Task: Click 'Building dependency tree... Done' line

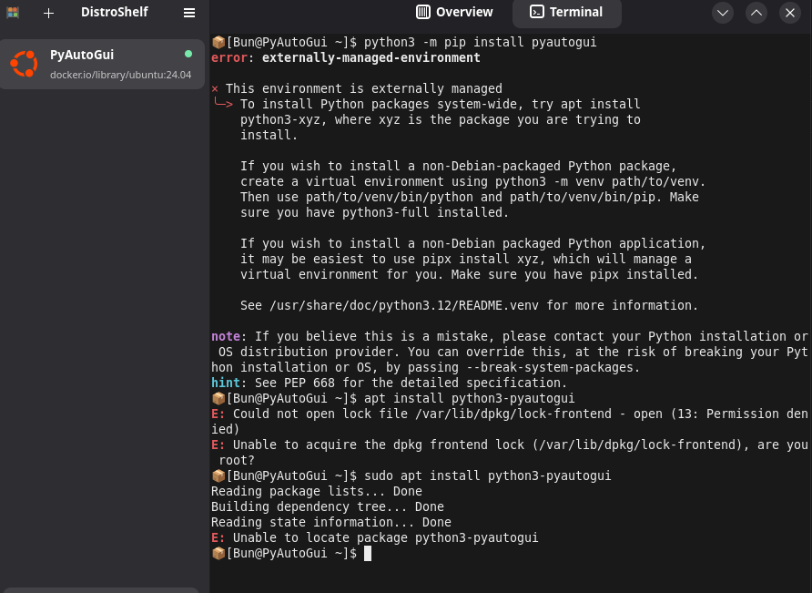Action: pyautogui.click(x=328, y=506)
